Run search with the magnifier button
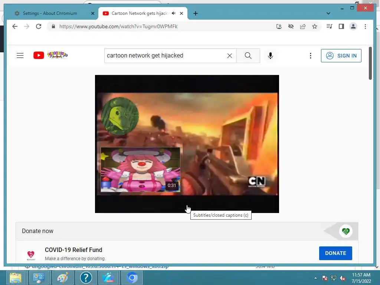This screenshot has height=285, width=380. point(248,56)
